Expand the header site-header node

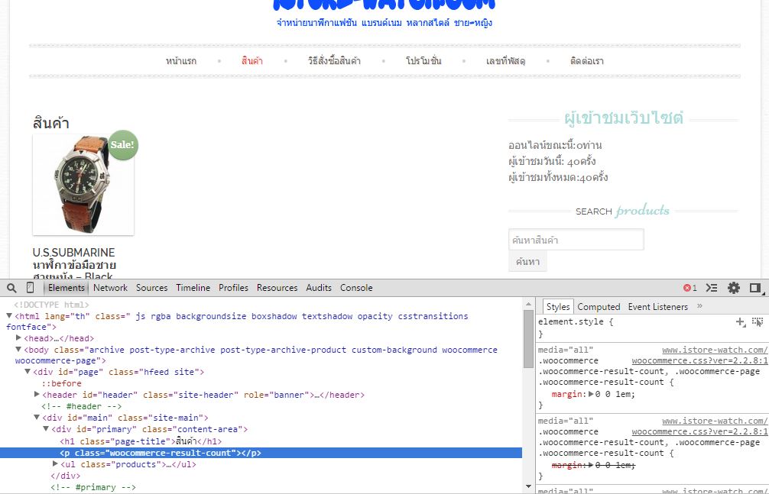37,395
